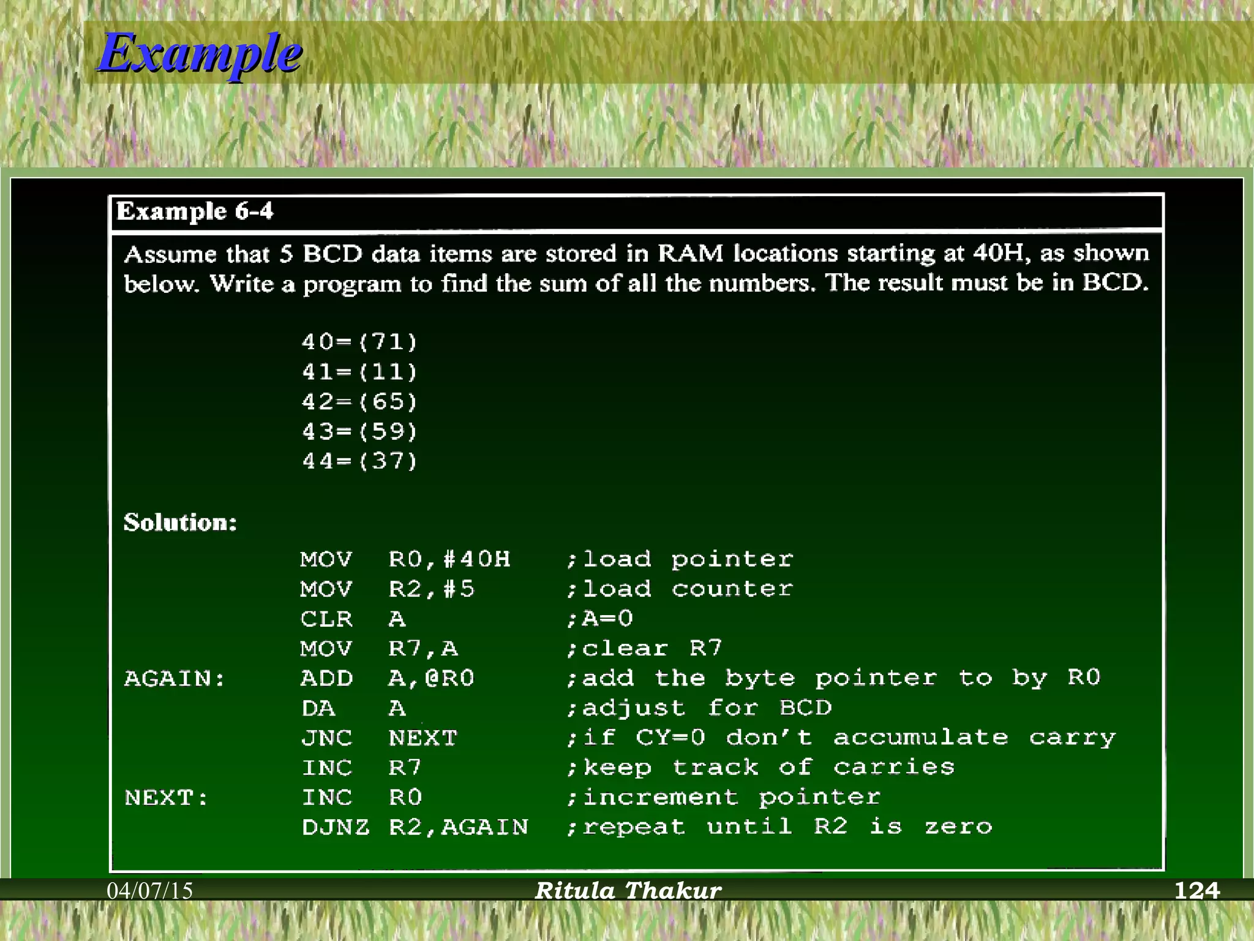
Task: Click the 'JNC NEXT' instruction
Action: click(379, 738)
